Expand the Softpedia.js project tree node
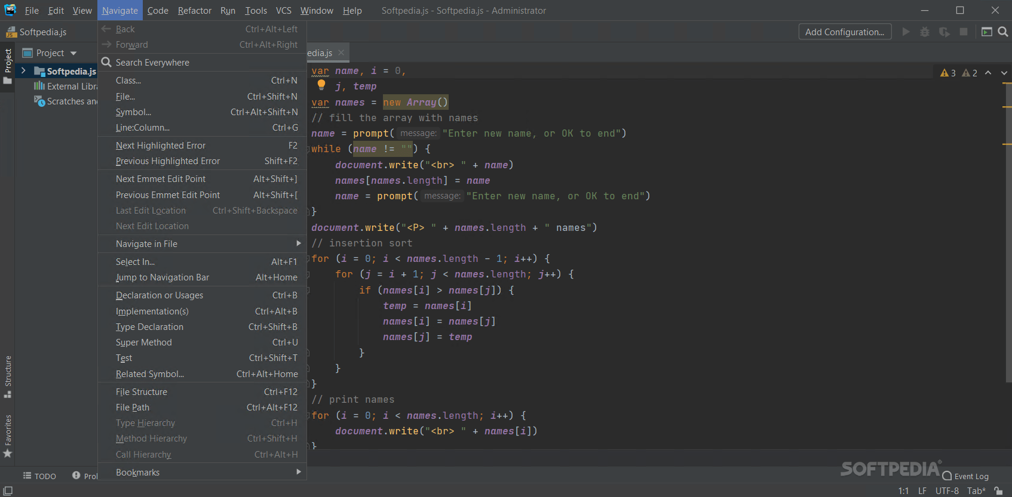This screenshot has height=497, width=1012. (x=23, y=71)
